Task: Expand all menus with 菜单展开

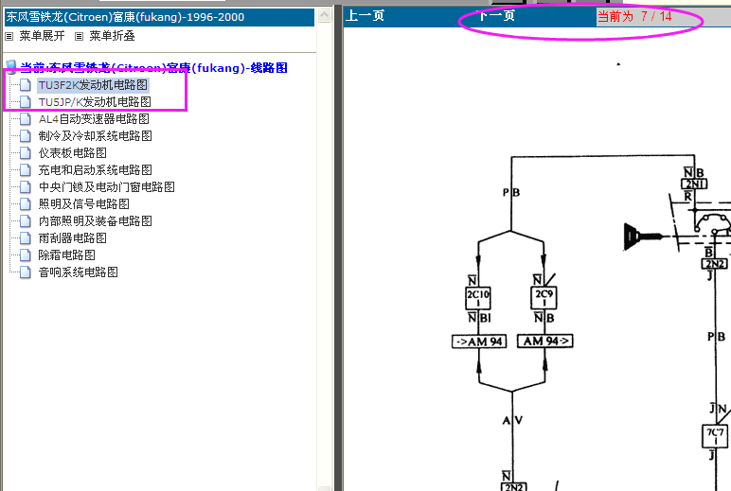Action: click(42, 36)
